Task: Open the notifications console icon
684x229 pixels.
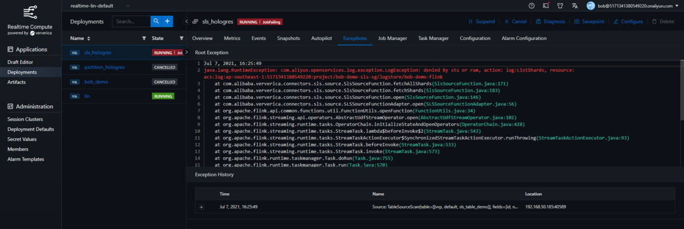Action: coord(545,6)
